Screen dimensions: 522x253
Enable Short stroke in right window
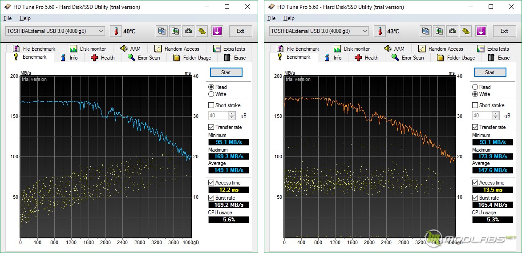(x=475, y=105)
